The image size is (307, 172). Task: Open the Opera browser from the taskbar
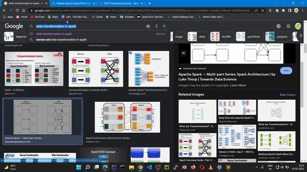202,167
